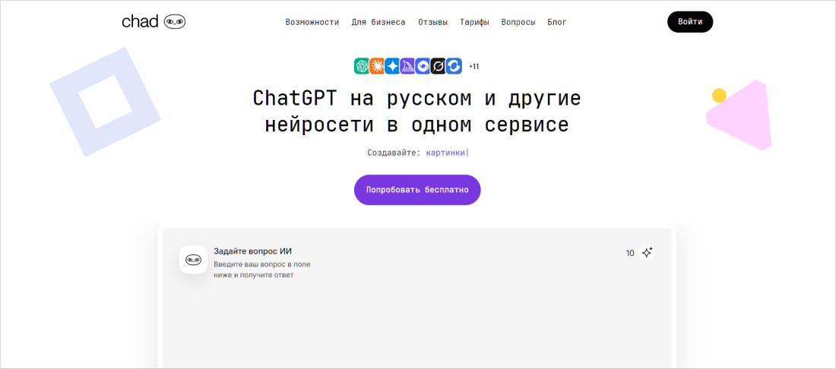Click the orange Claude starburst icon
Screen dimensions: 836x369
pyautogui.click(x=377, y=66)
